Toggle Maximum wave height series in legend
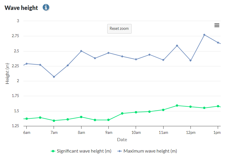 click(150, 151)
